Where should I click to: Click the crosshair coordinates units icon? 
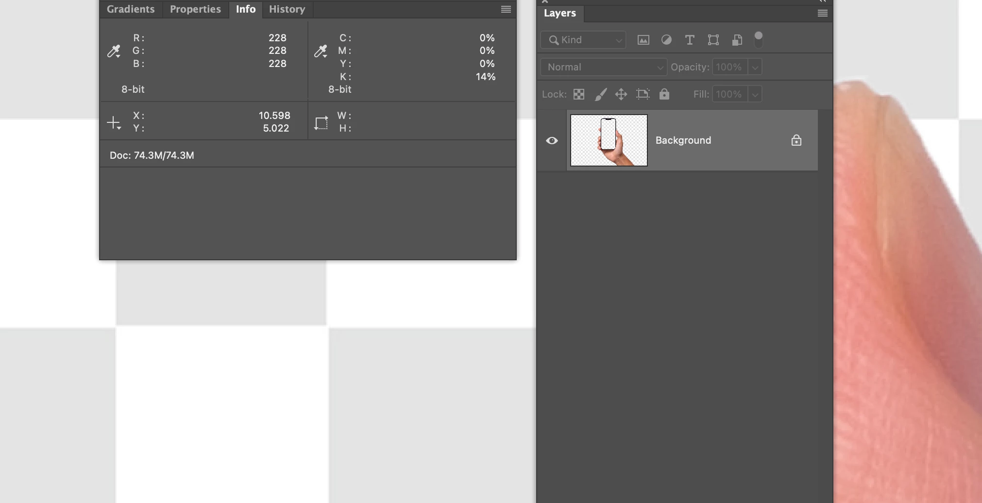tap(114, 122)
